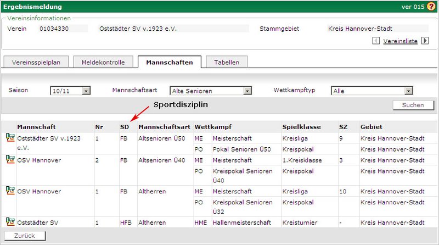Open team icon for OSV Hannover Altherren

(x=9, y=191)
